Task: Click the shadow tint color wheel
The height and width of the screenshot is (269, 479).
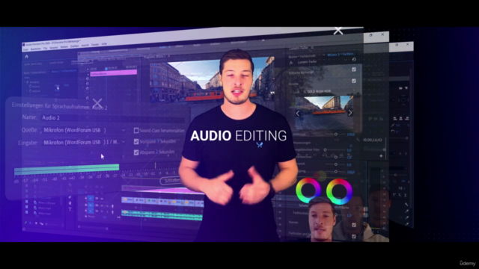Action: 308,191
